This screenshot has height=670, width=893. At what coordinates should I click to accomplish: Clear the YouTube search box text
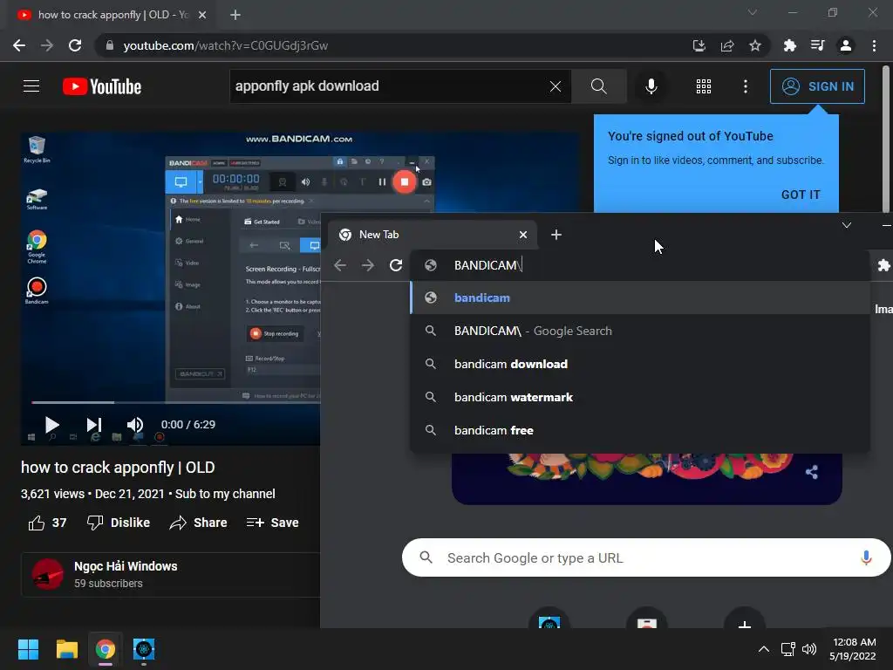pyautogui.click(x=556, y=86)
